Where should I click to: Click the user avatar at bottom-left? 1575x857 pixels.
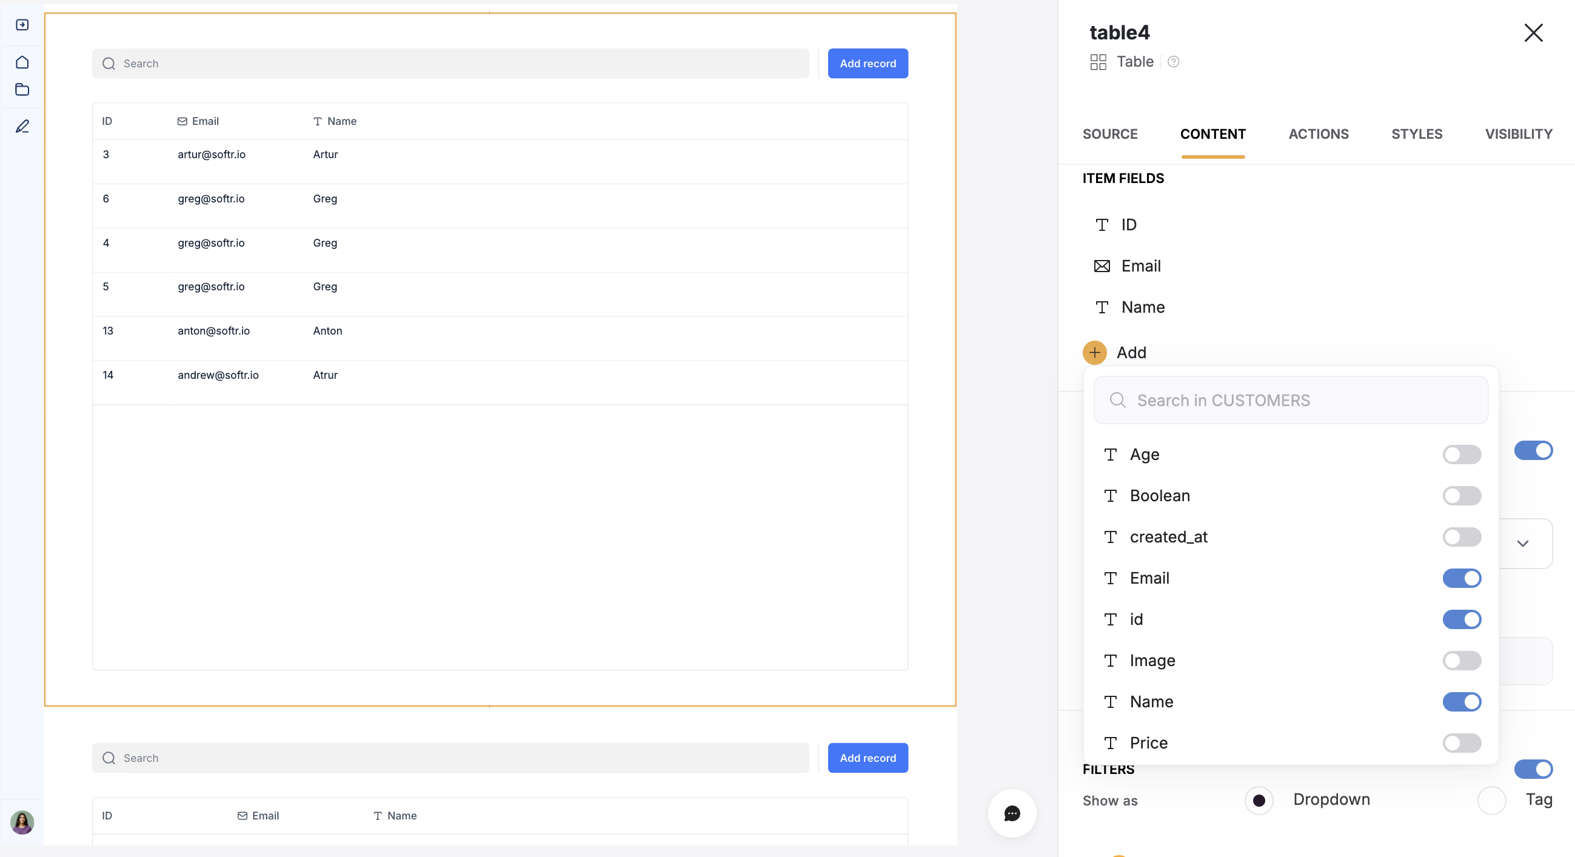(22, 822)
